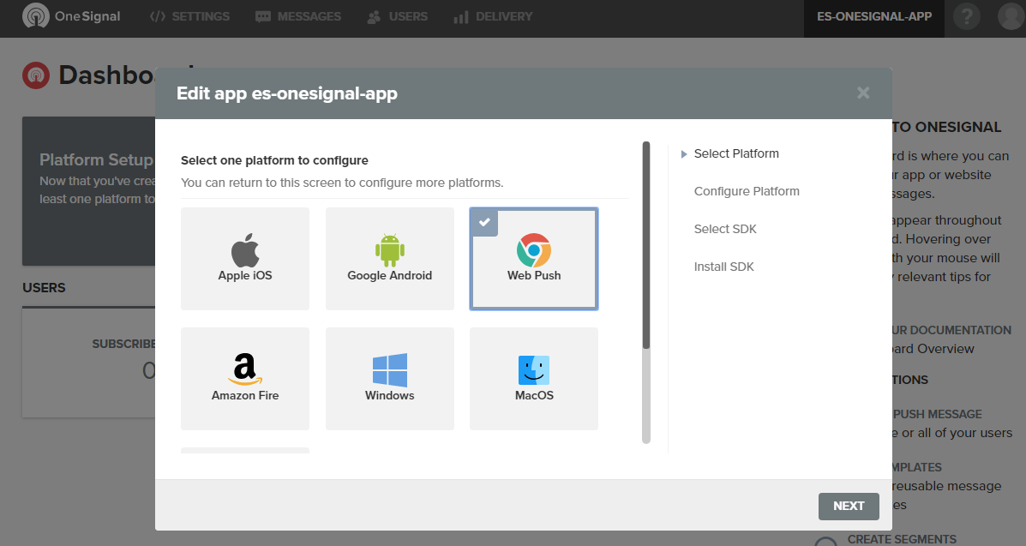The image size is (1026, 546).
Task: Go to the Select Platform step
Action: pos(736,153)
